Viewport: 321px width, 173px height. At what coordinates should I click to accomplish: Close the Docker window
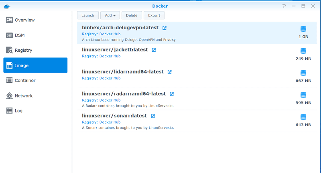click(x=313, y=6)
